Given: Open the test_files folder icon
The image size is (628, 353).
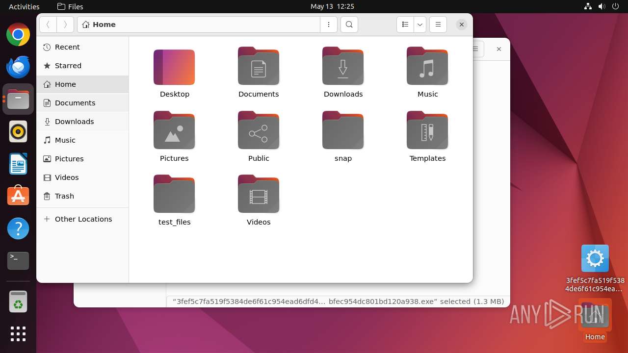Looking at the screenshot, I should pos(174,194).
